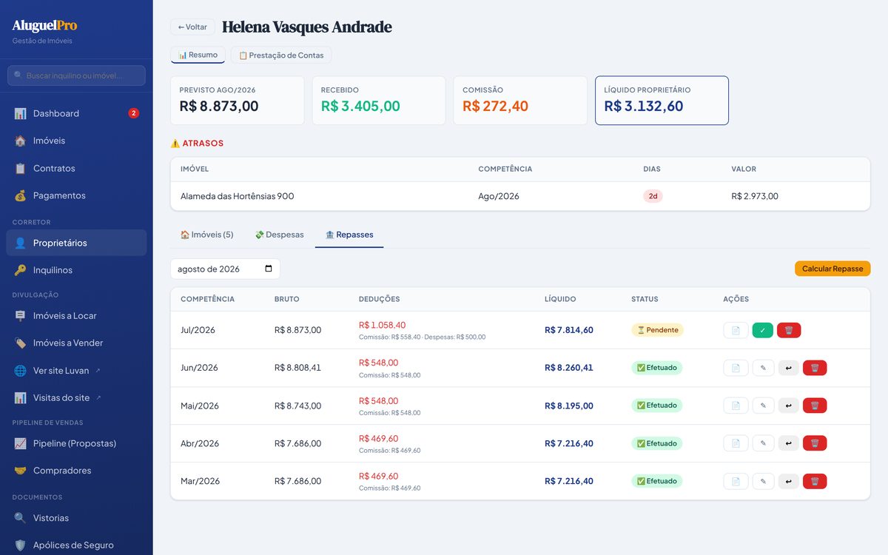This screenshot has height=555, width=888.
Task: Click the Calcular Repasse button
Action: [832, 269]
